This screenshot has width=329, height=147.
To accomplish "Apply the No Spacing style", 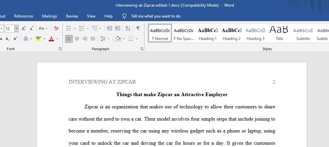I will (x=184, y=33).
